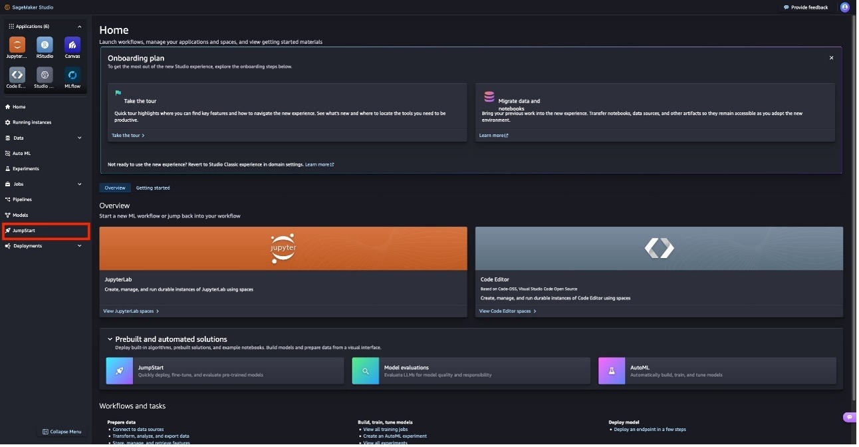859x447 pixels.
Task: Open the Studio Classic application icon
Action: [45, 74]
